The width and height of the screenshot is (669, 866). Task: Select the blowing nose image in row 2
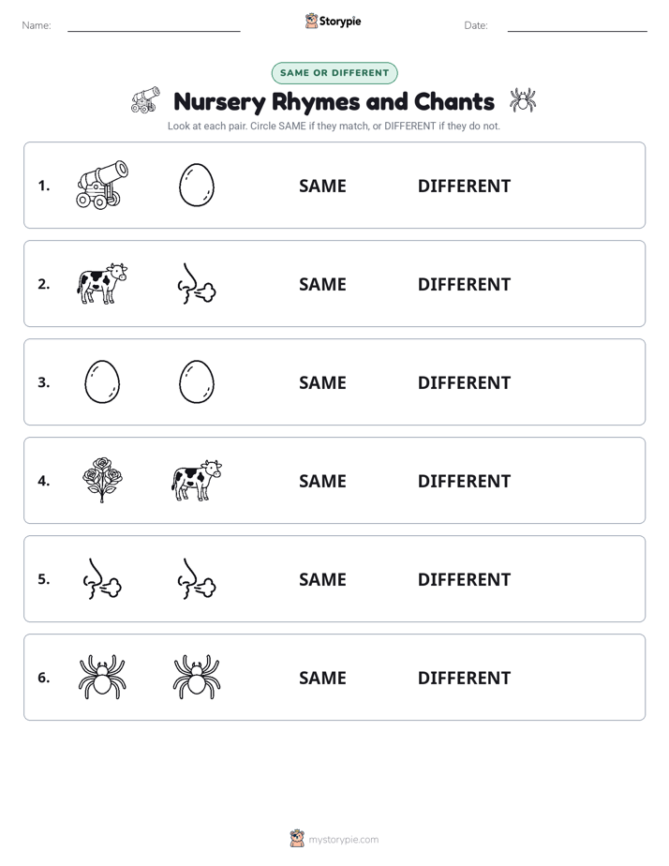[197, 283]
